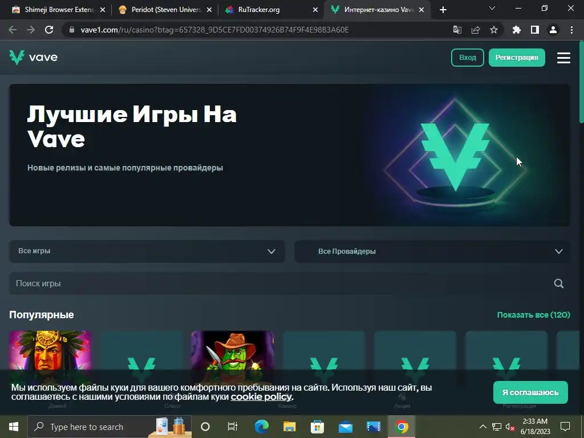
Task: Click Показать все (120) link
Action: 533,315
